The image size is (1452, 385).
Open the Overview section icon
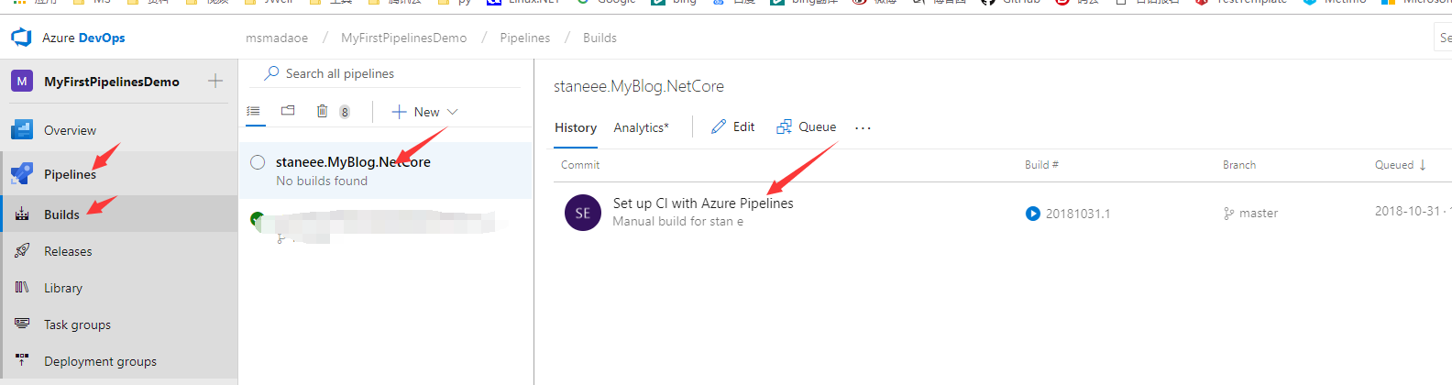pyautogui.click(x=22, y=130)
